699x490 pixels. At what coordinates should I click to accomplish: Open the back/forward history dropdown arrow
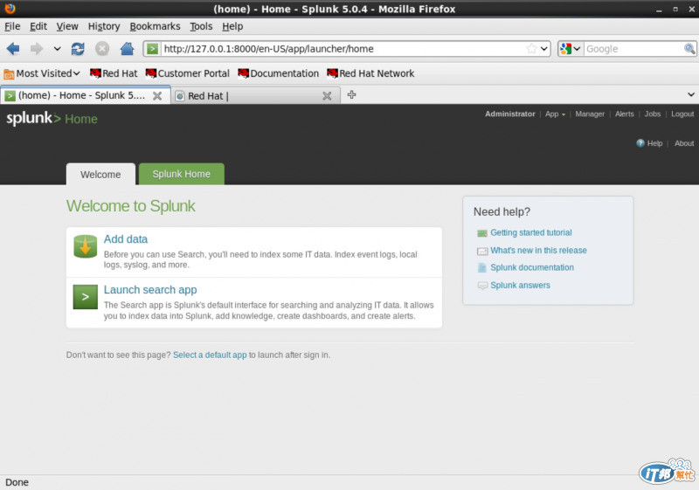57,49
